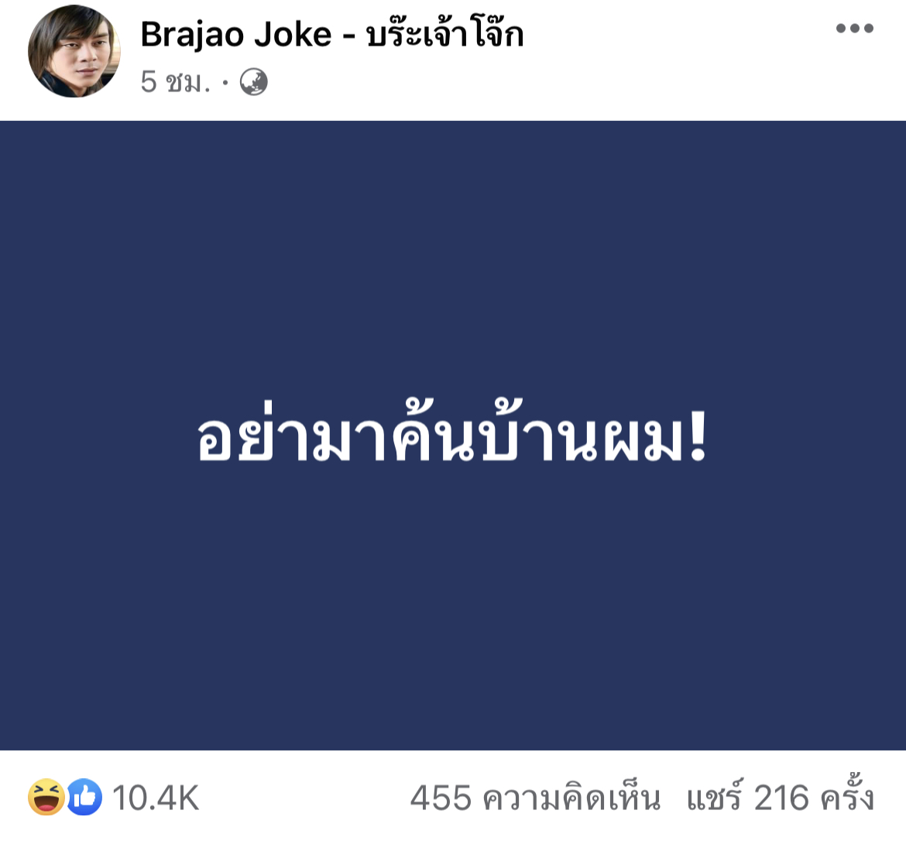
Task: Click the blue thumbs-up Like reaction icon
Action: 84,797
